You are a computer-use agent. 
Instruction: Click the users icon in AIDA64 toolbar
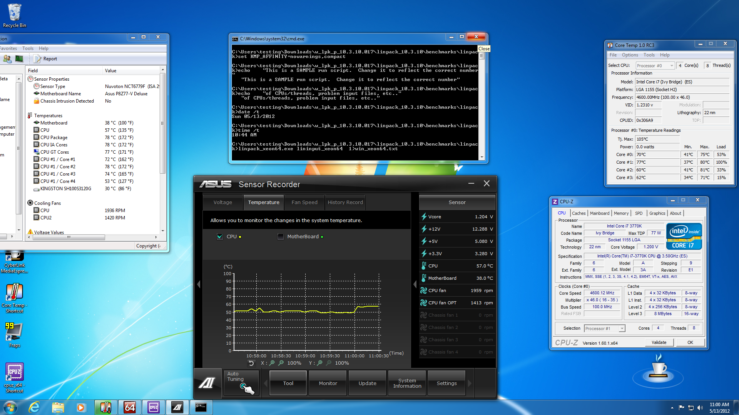7,59
